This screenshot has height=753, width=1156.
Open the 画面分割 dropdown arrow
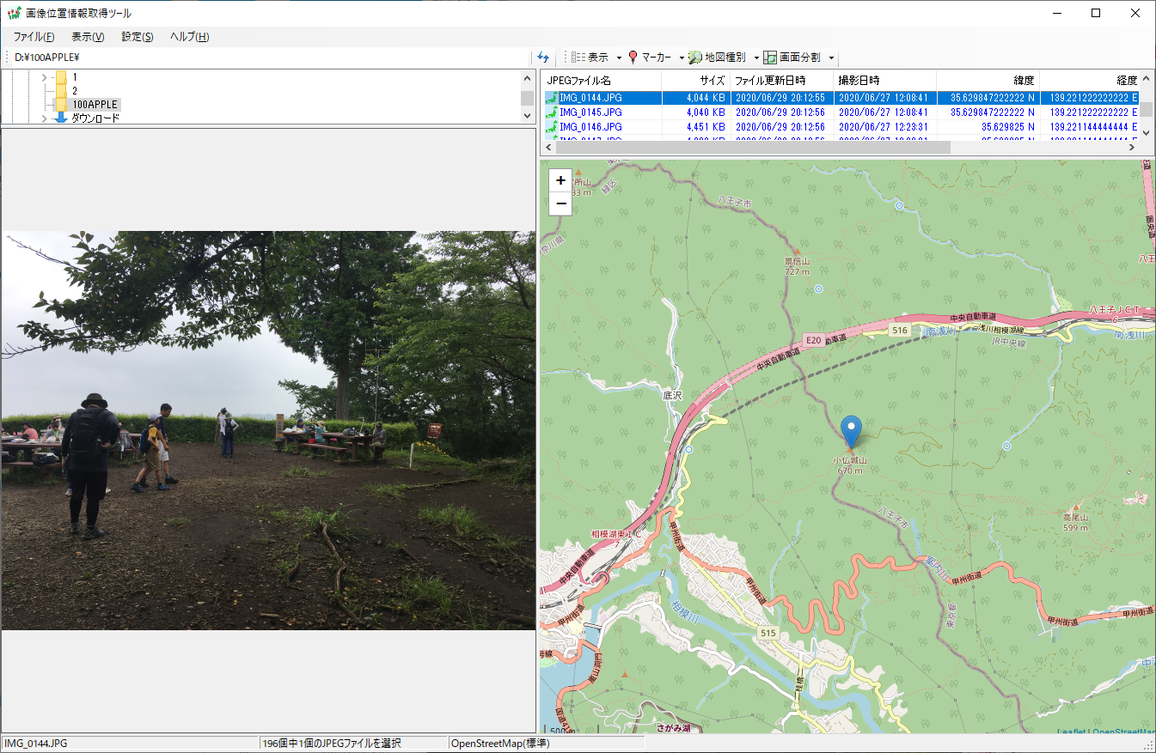click(831, 58)
